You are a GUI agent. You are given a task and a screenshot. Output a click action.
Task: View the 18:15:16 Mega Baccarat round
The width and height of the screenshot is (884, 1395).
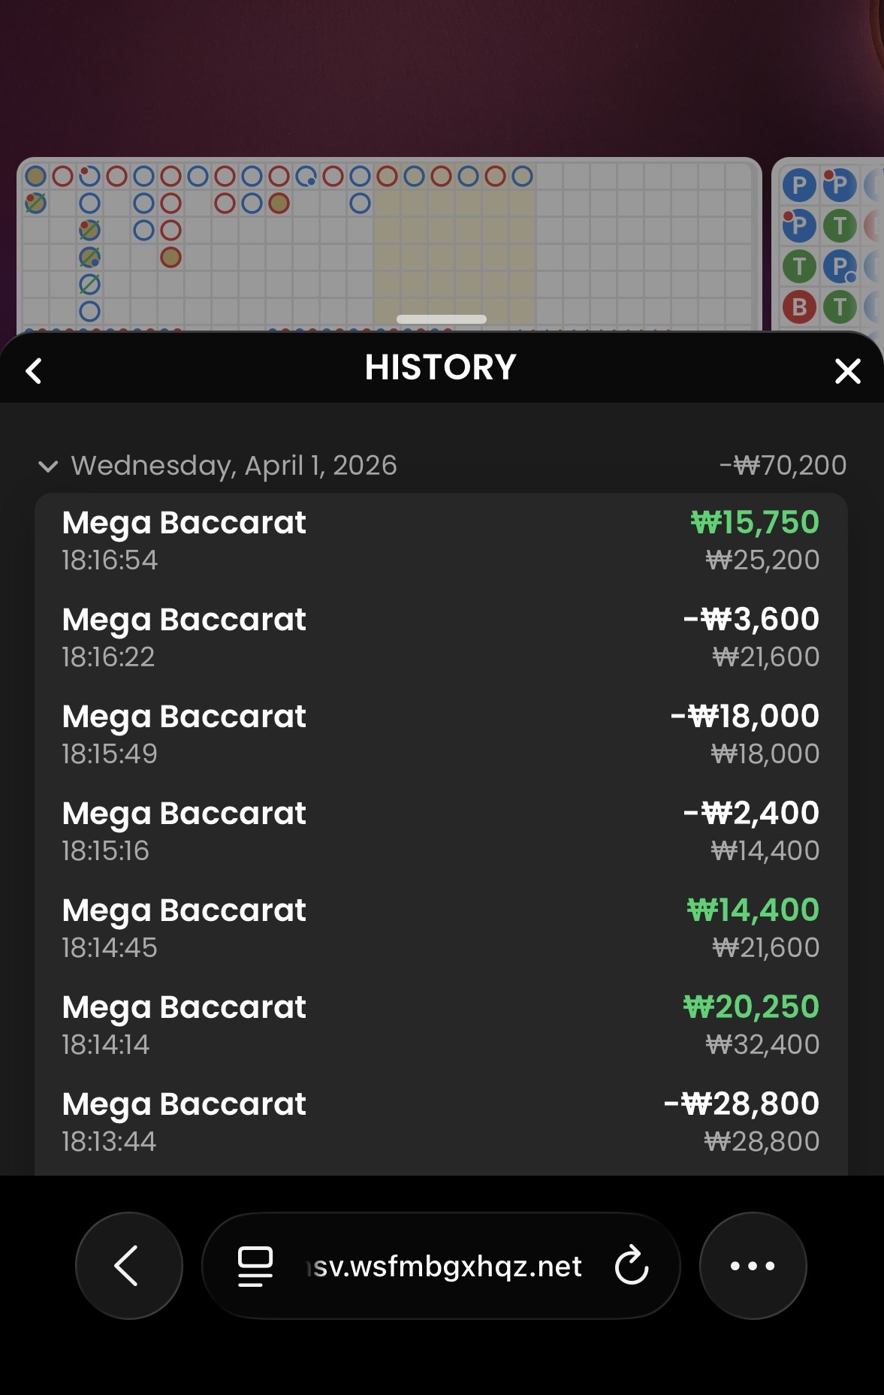[x=441, y=832]
